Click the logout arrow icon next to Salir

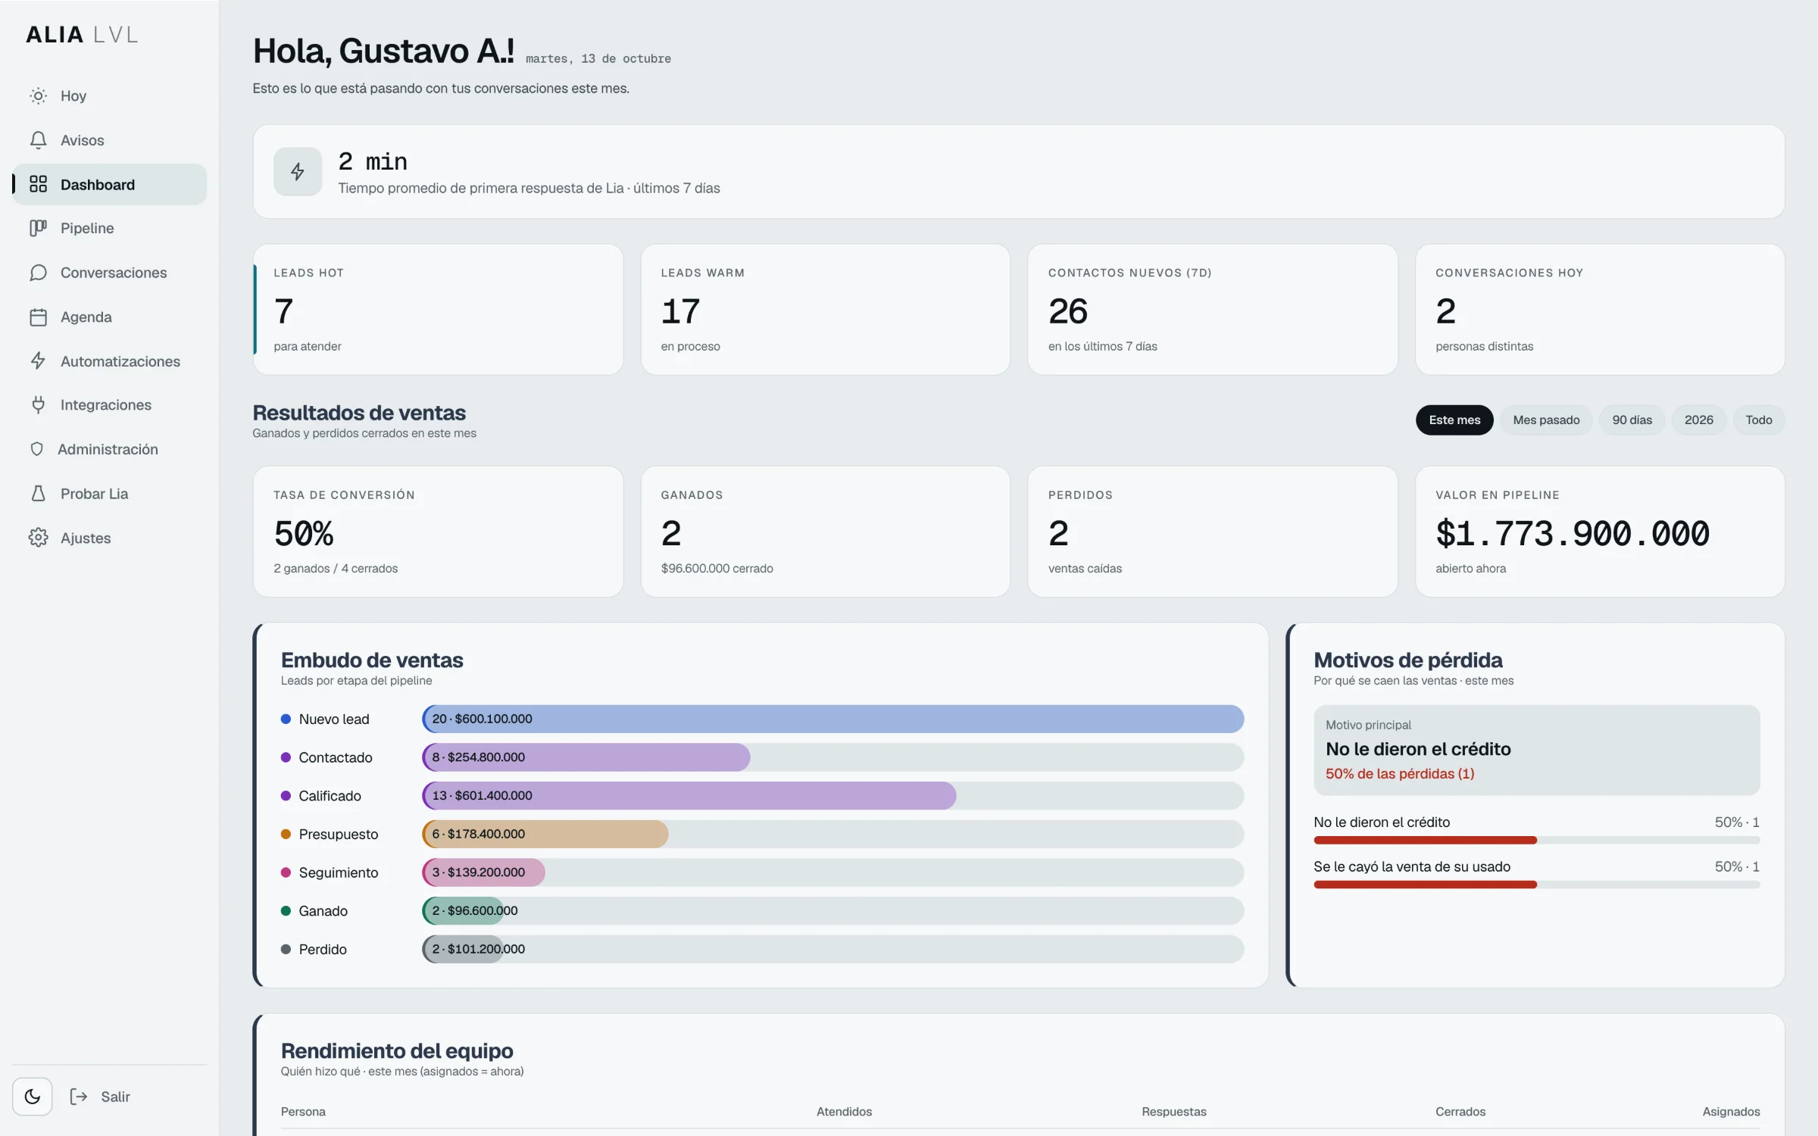(x=79, y=1097)
